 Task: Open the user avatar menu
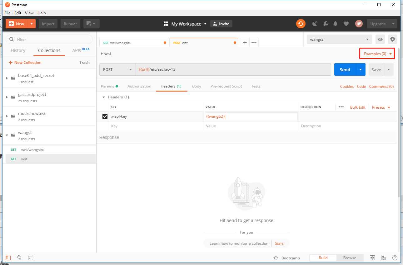359,24
